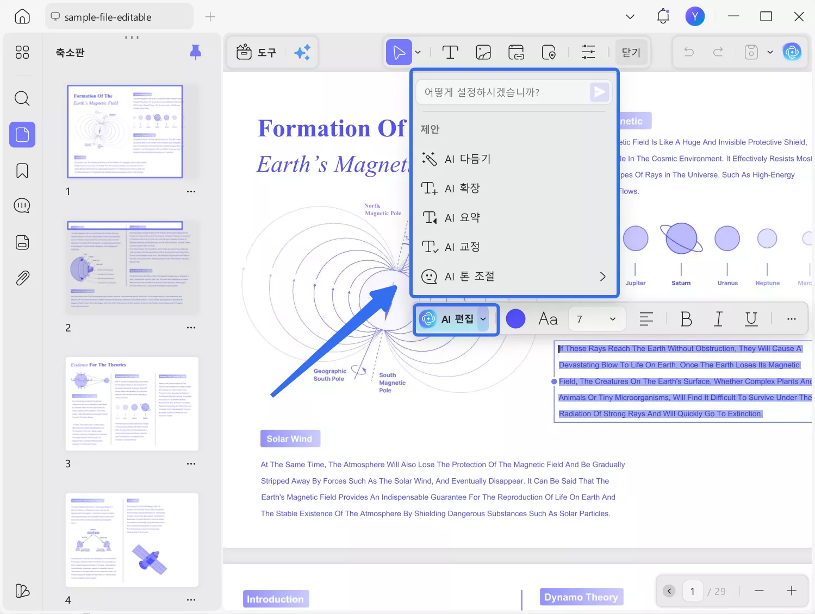Choose the selection cursor tool
The image size is (815, 614).
[399, 52]
